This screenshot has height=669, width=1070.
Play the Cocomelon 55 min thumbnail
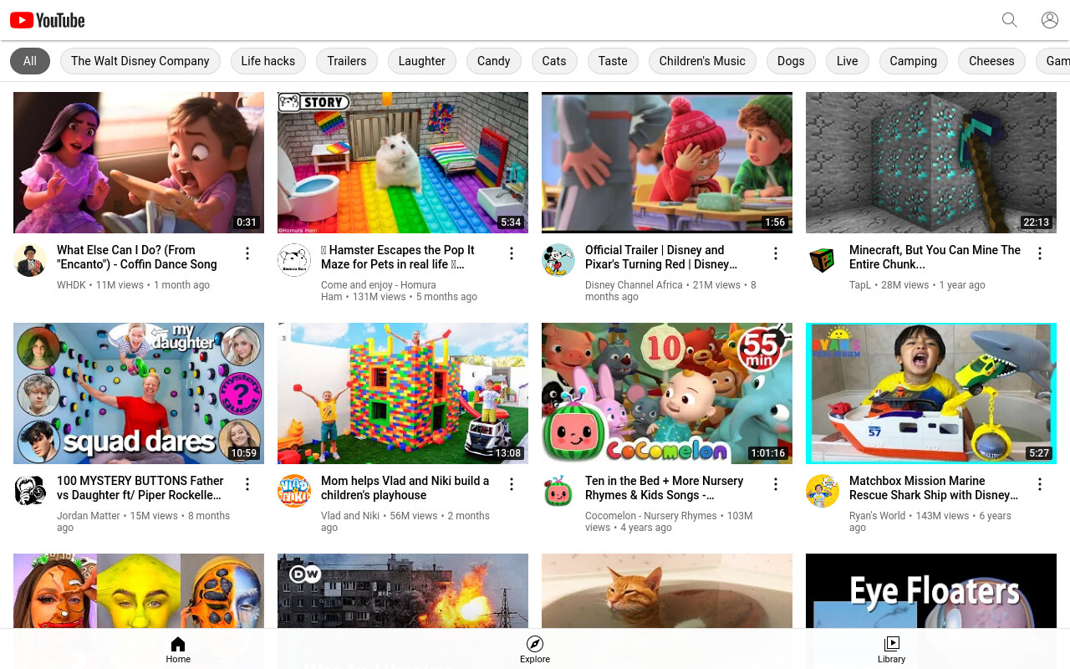(x=667, y=393)
